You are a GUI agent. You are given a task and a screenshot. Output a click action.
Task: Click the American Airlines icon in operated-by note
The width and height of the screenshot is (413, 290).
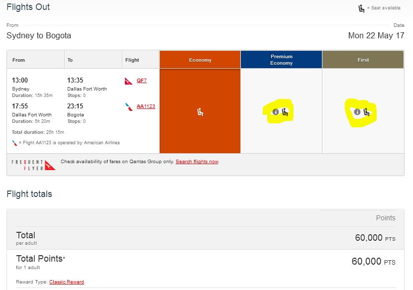(15, 143)
